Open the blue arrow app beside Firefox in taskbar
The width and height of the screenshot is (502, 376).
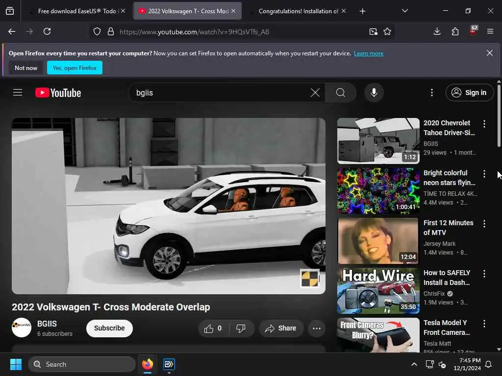169,364
